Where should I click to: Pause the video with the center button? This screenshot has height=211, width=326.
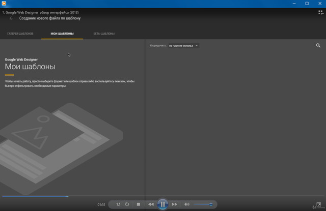click(x=162, y=204)
